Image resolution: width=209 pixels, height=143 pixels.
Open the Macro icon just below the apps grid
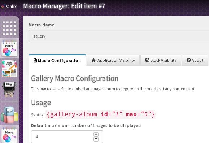[9, 48]
